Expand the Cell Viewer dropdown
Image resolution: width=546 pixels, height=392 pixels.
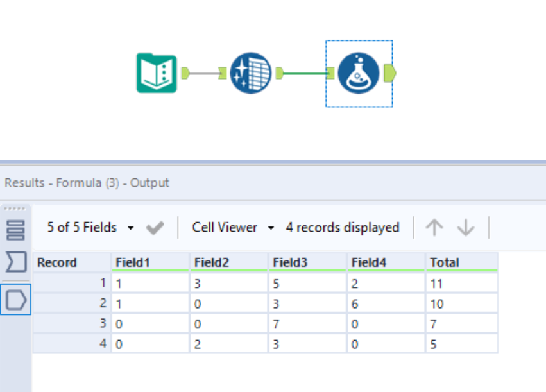tap(233, 228)
